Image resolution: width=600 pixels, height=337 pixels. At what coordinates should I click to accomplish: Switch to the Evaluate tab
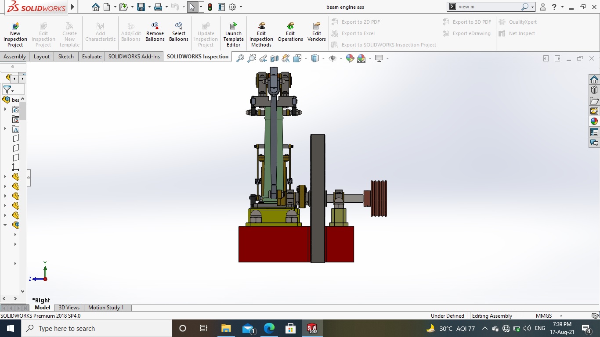[x=91, y=57]
